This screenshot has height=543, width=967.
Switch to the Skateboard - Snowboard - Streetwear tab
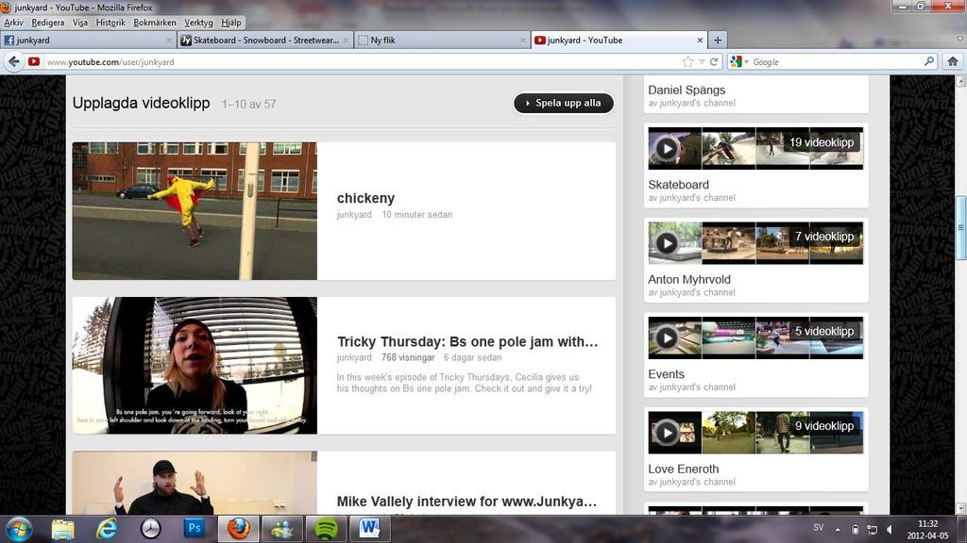[265, 40]
